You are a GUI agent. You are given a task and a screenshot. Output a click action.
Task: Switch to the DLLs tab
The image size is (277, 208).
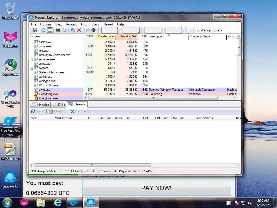[x=59, y=105]
